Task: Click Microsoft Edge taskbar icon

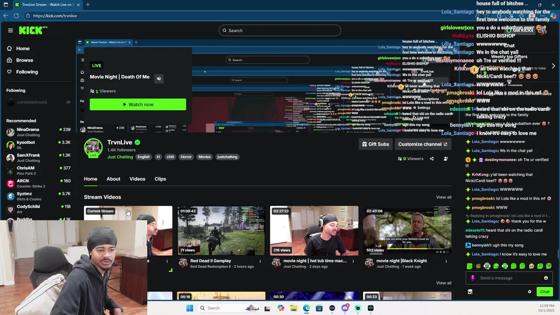Action: (306, 308)
